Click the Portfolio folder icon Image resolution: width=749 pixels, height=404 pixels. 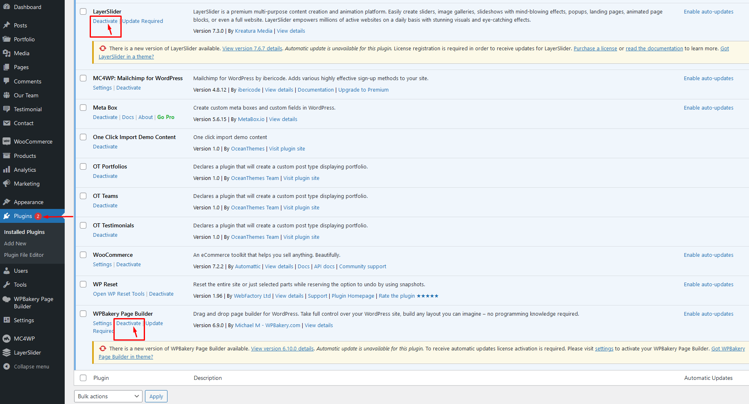tap(7, 39)
